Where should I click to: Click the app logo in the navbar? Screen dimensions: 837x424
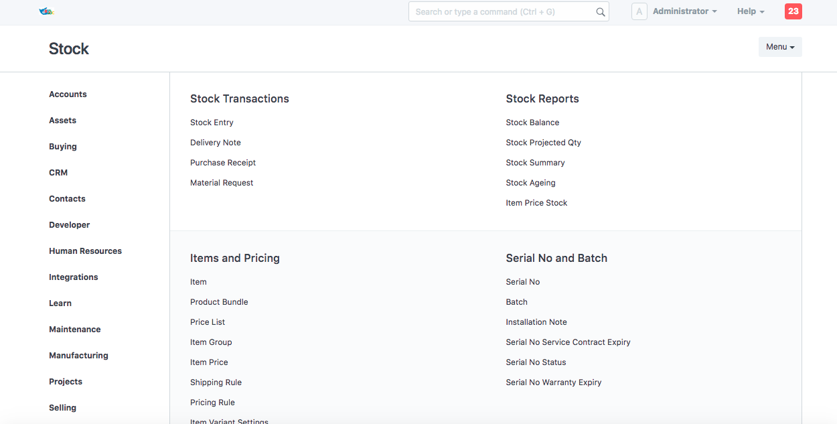point(46,11)
